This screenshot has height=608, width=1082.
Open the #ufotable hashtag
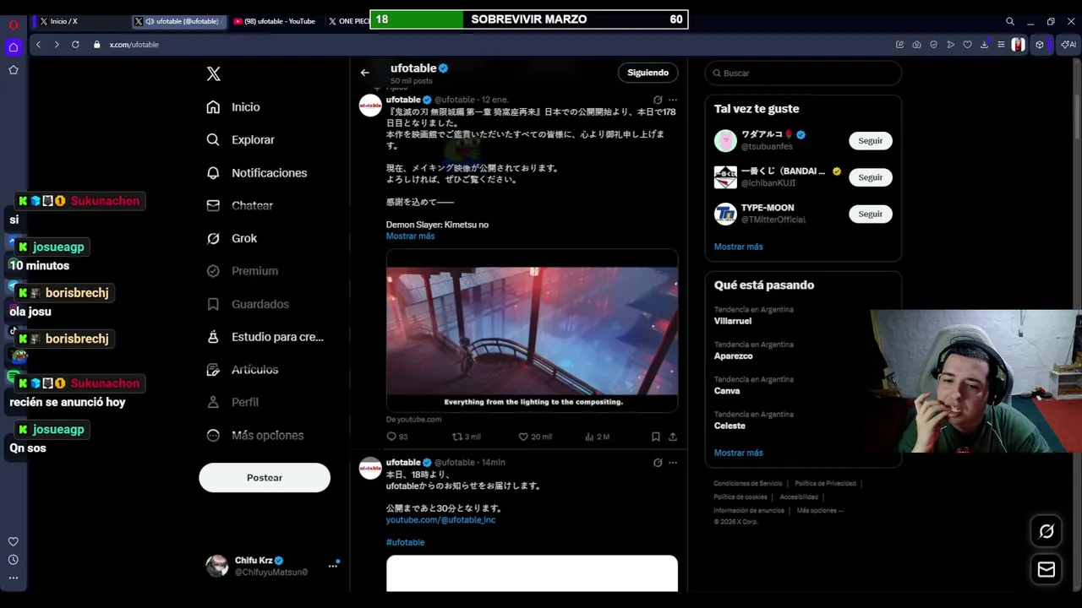point(406,542)
